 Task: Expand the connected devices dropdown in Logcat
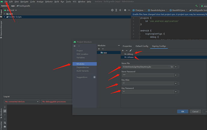(37, 102)
